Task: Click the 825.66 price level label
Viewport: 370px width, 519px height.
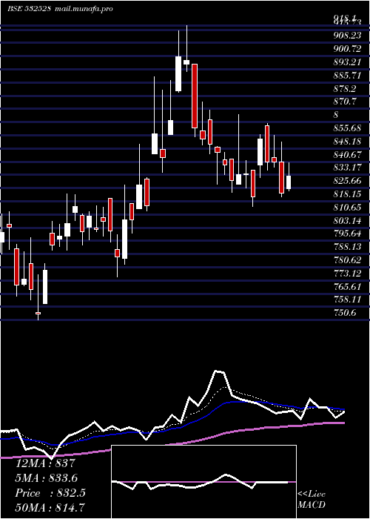Action: (x=346, y=181)
